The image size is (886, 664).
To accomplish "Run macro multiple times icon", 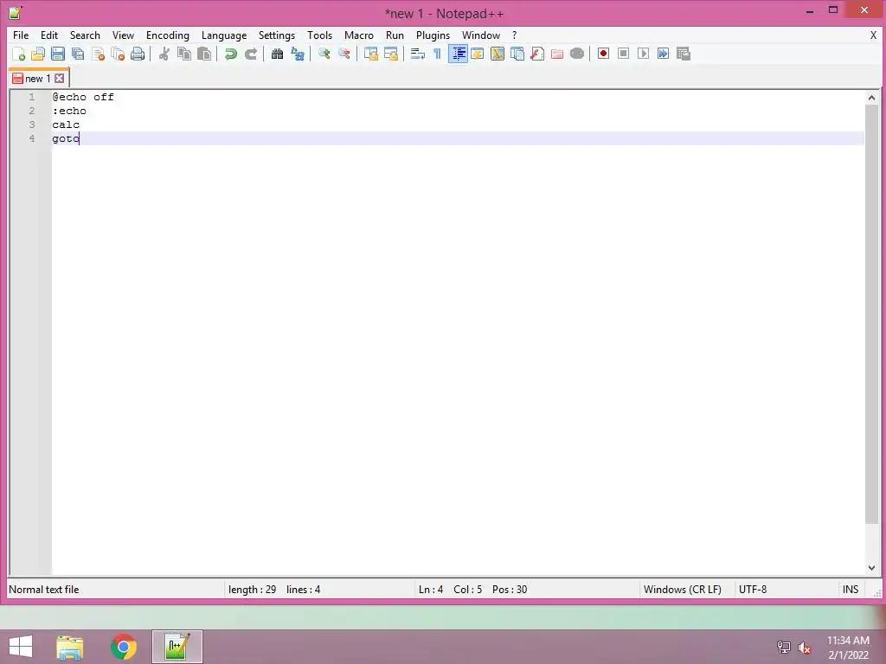I will pyautogui.click(x=663, y=54).
